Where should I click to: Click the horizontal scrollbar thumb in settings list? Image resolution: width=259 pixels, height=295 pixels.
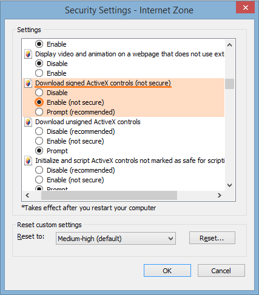click(109, 196)
